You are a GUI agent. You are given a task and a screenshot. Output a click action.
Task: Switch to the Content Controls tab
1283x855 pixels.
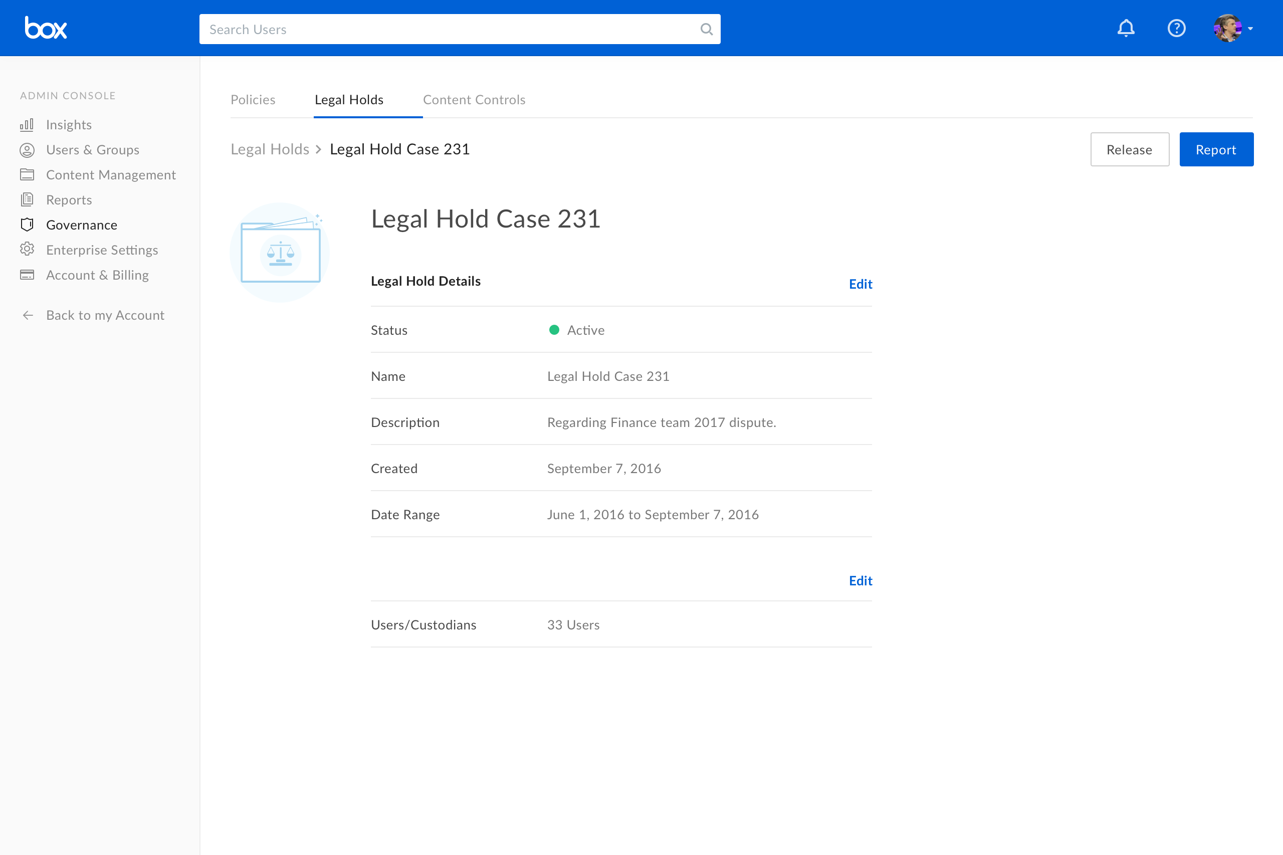[474, 100]
